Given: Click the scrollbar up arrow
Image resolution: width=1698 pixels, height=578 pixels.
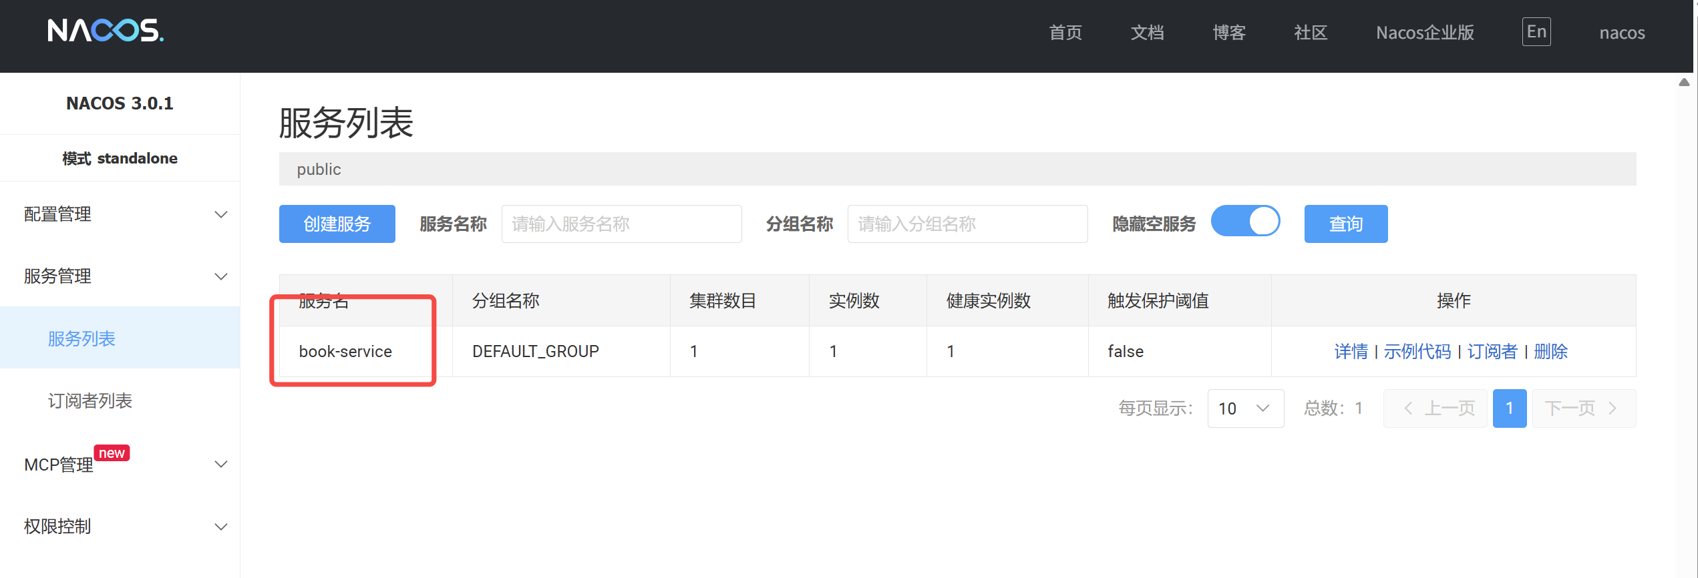Looking at the screenshot, I should tap(1684, 82).
